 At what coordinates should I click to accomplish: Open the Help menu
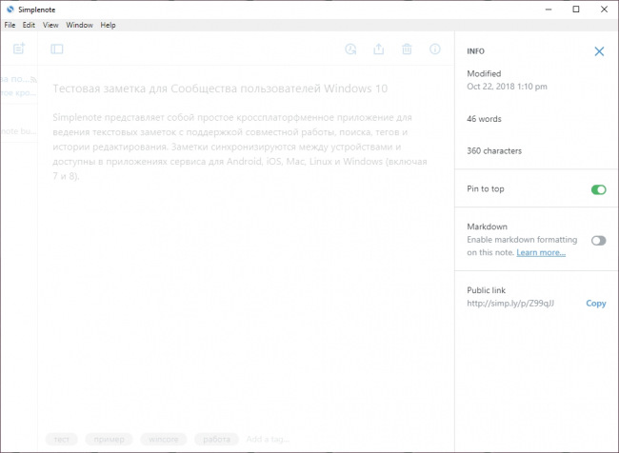point(108,25)
